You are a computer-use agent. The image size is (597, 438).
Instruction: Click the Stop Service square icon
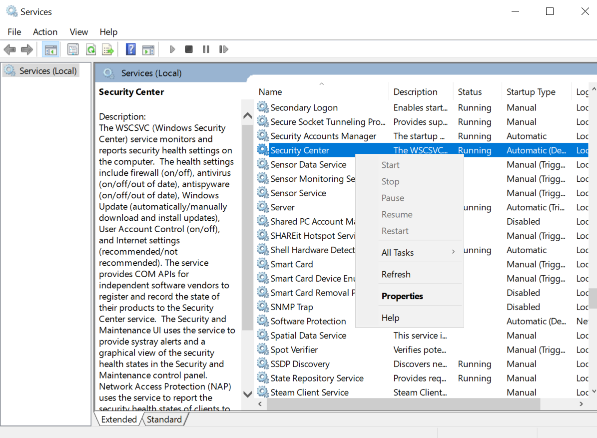click(189, 49)
